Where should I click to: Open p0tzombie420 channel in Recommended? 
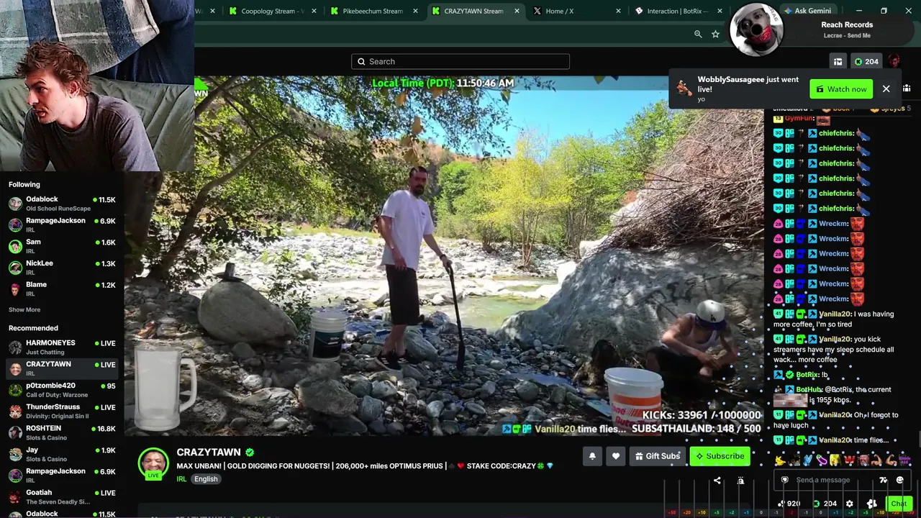[x=62, y=390]
